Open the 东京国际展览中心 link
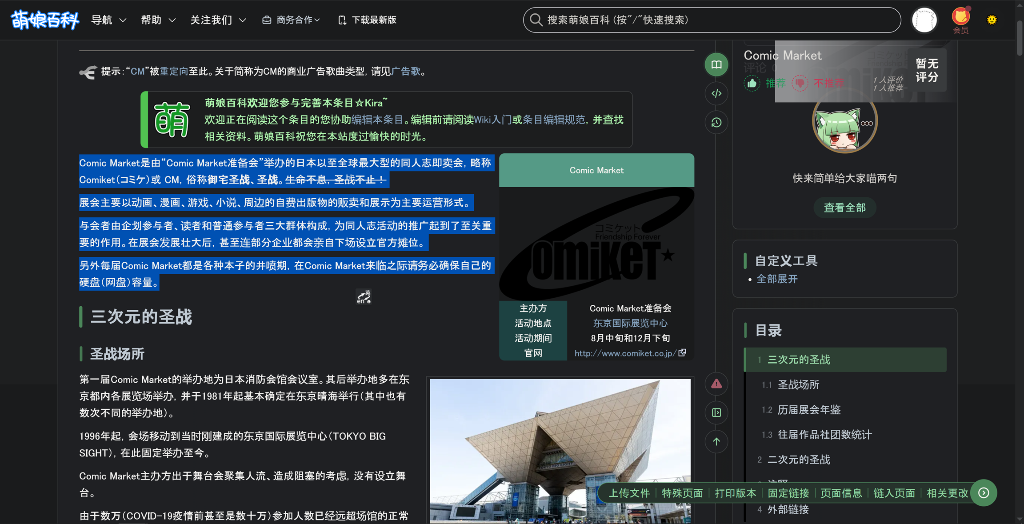 tap(630, 323)
